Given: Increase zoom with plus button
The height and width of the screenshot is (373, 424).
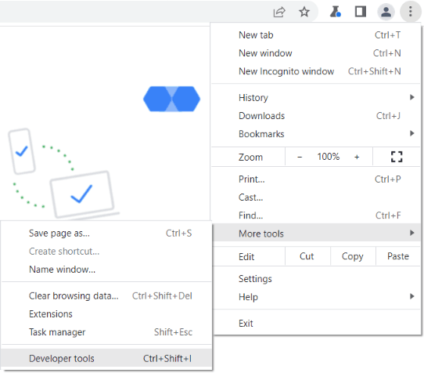Looking at the screenshot, I should 357,157.
